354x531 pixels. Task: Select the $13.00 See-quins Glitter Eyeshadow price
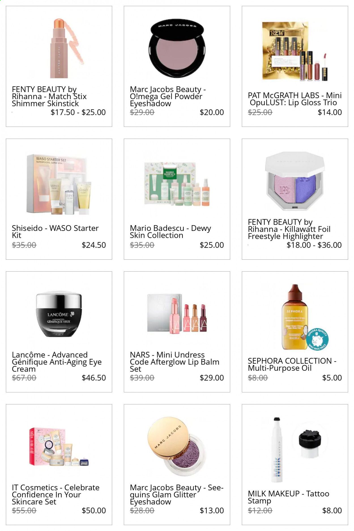(x=212, y=511)
